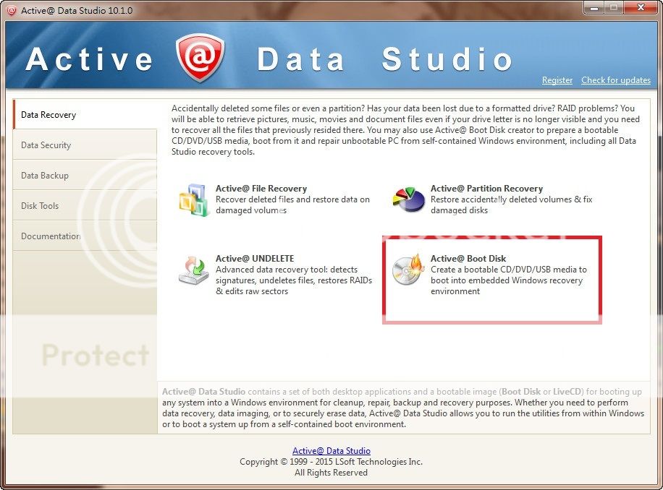Click 'Advanced data recovery tool' description
The image size is (663, 490).
tap(294, 280)
